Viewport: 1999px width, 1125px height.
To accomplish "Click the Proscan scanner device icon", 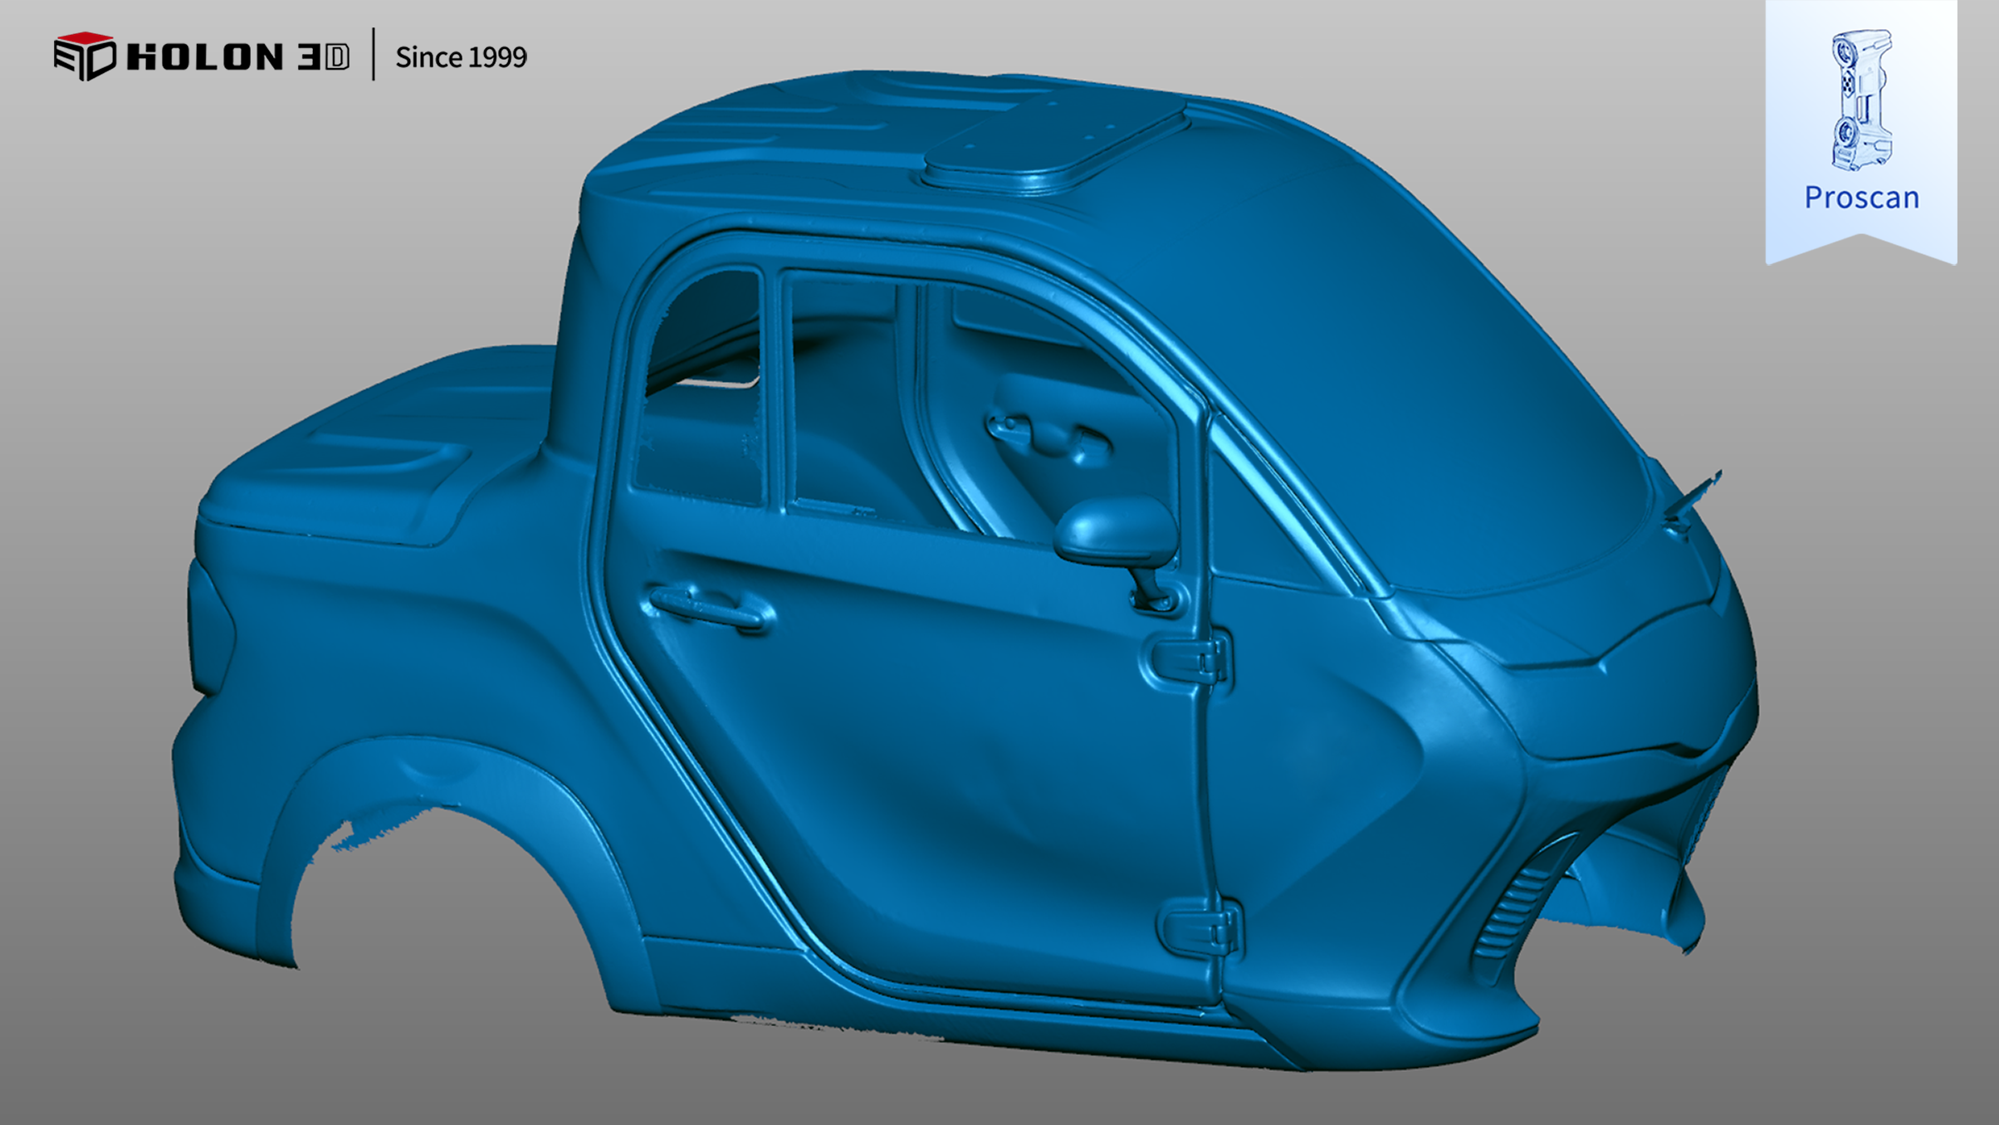I will [x=1861, y=100].
